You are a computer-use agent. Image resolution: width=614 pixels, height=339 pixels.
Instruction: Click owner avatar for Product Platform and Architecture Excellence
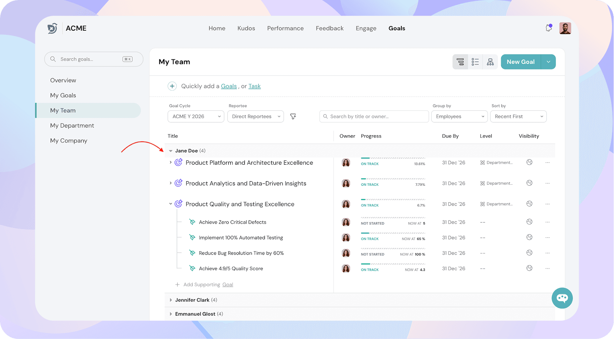[346, 163]
